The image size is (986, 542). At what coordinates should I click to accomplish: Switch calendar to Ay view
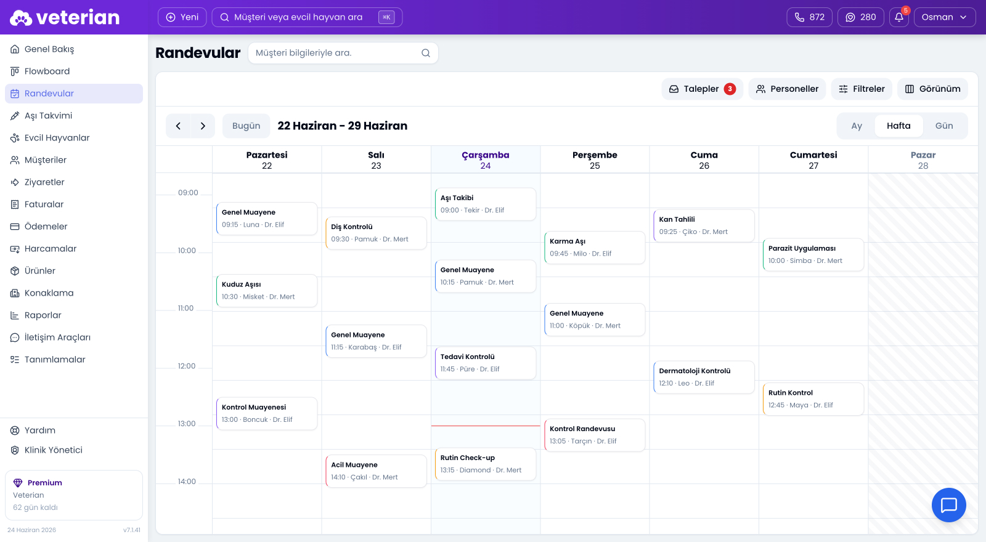pos(857,126)
